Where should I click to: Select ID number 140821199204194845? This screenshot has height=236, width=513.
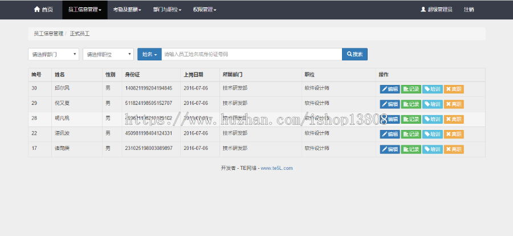coord(149,88)
